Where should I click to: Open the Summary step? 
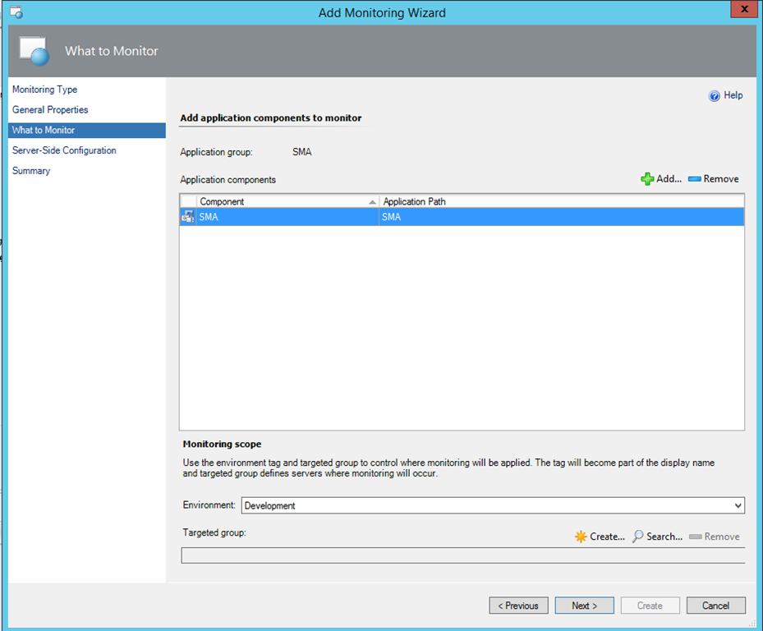(x=31, y=171)
